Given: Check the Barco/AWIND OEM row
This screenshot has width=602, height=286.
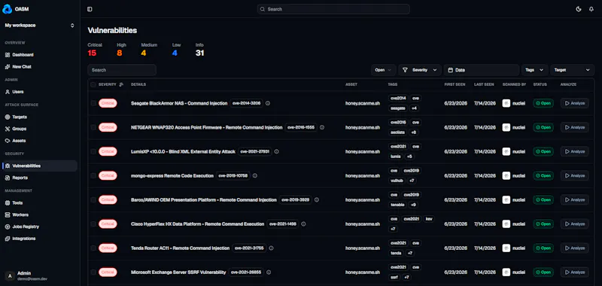Looking at the screenshot, I should [x=93, y=200].
